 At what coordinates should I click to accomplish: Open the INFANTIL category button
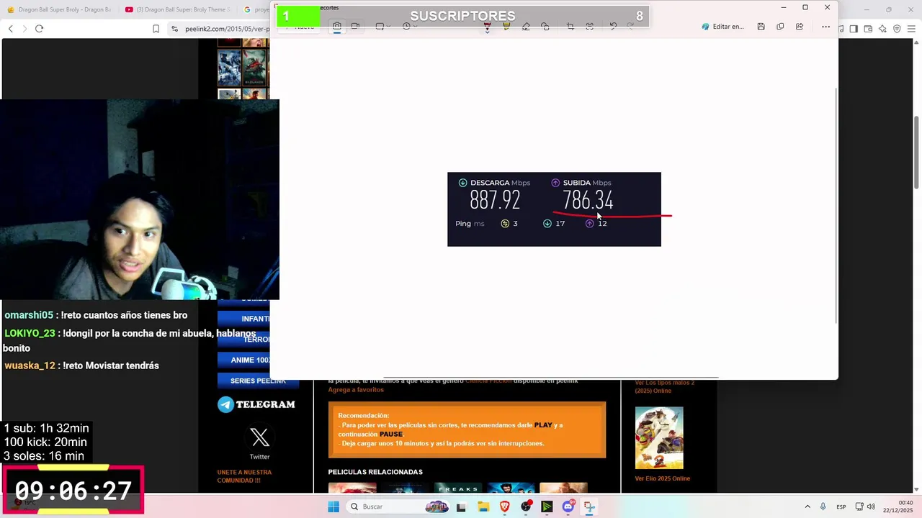click(x=243, y=318)
